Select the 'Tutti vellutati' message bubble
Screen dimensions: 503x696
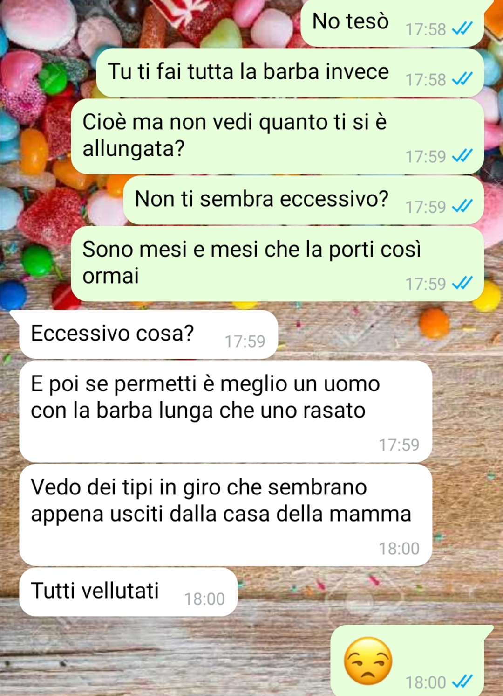[x=129, y=592]
